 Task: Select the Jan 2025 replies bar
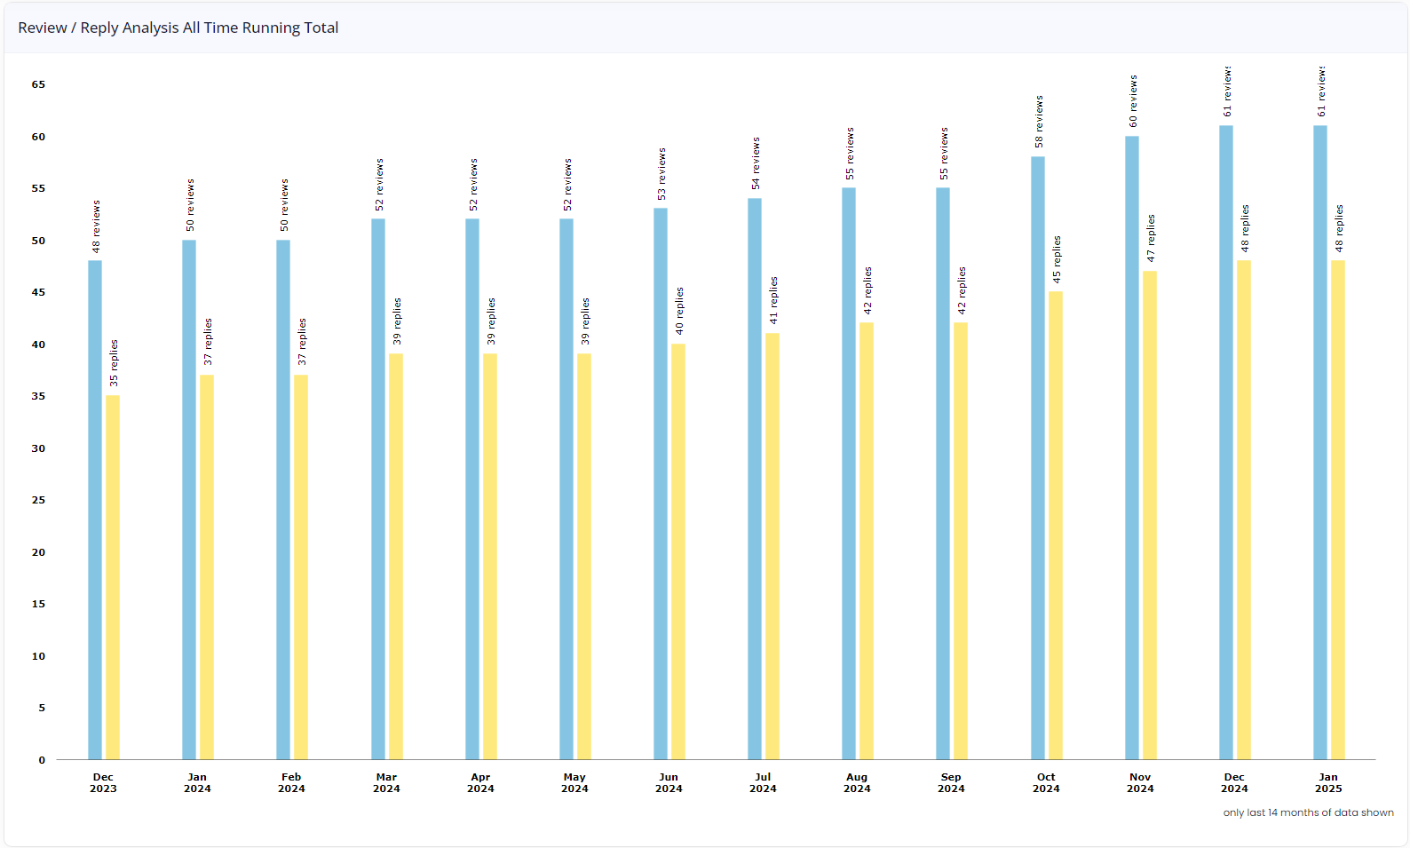click(x=1338, y=510)
